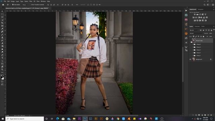Select the Pen tool
Screen dimensions: 215x121
(2, 55)
